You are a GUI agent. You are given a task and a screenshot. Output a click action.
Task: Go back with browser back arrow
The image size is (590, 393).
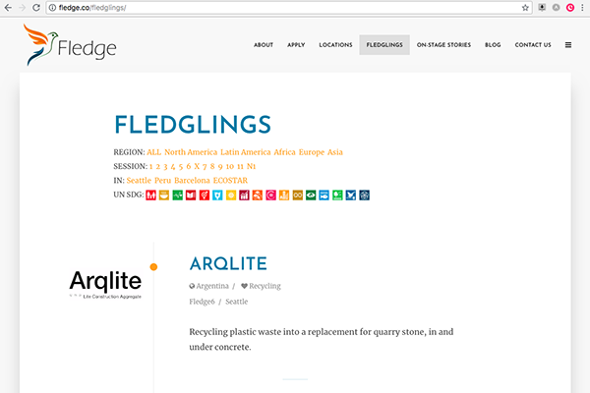pos(8,8)
